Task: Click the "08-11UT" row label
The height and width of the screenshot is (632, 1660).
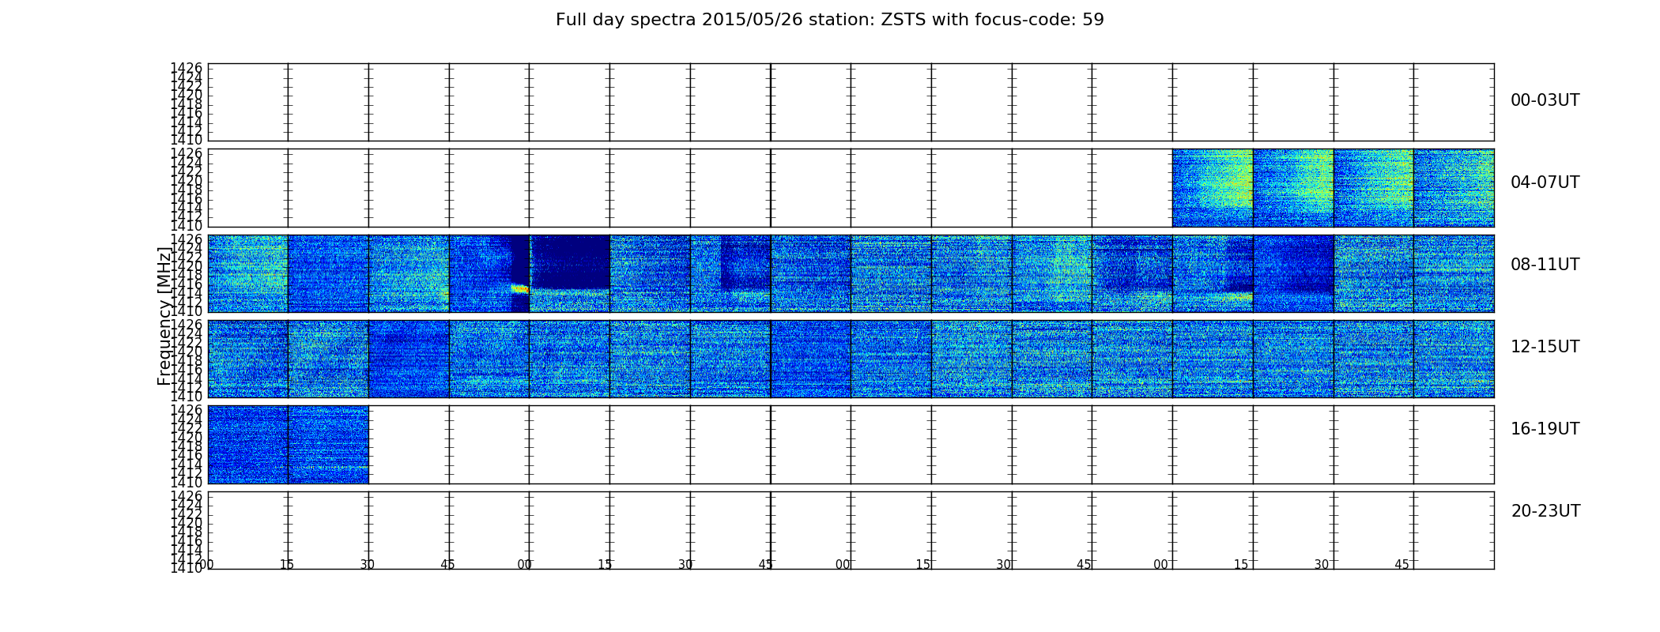Action: pyautogui.click(x=1545, y=265)
